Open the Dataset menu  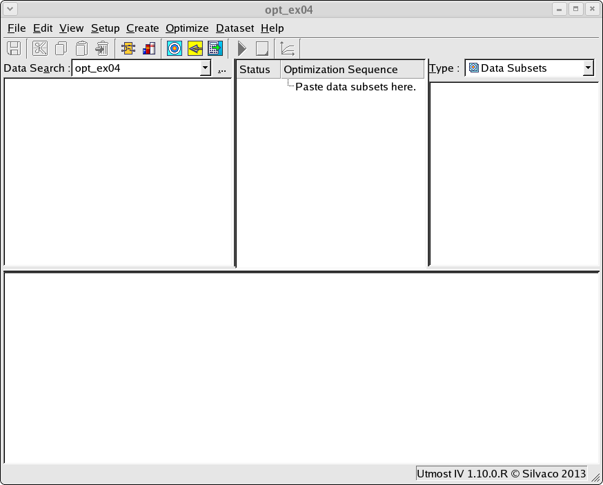(x=235, y=28)
